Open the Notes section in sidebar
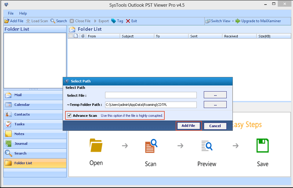Screen dimensions: 293x188 35,134
